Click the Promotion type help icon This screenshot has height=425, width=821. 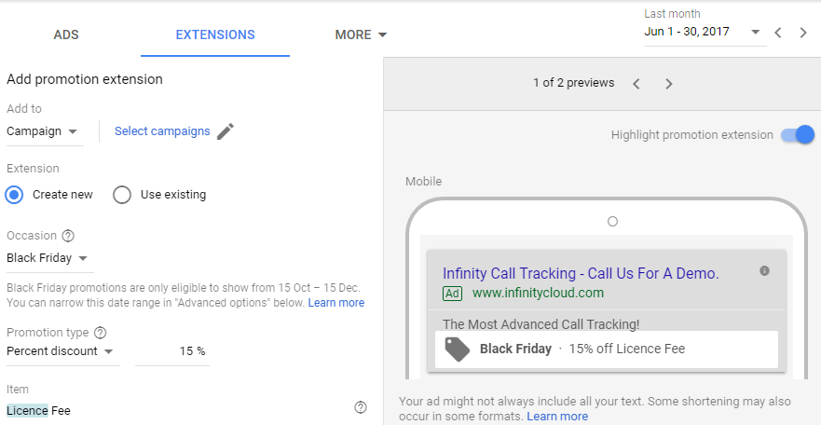click(100, 333)
